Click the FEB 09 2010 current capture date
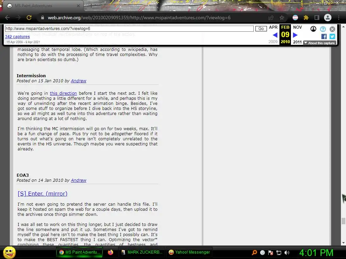The image size is (346, 259). click(285, 35)
